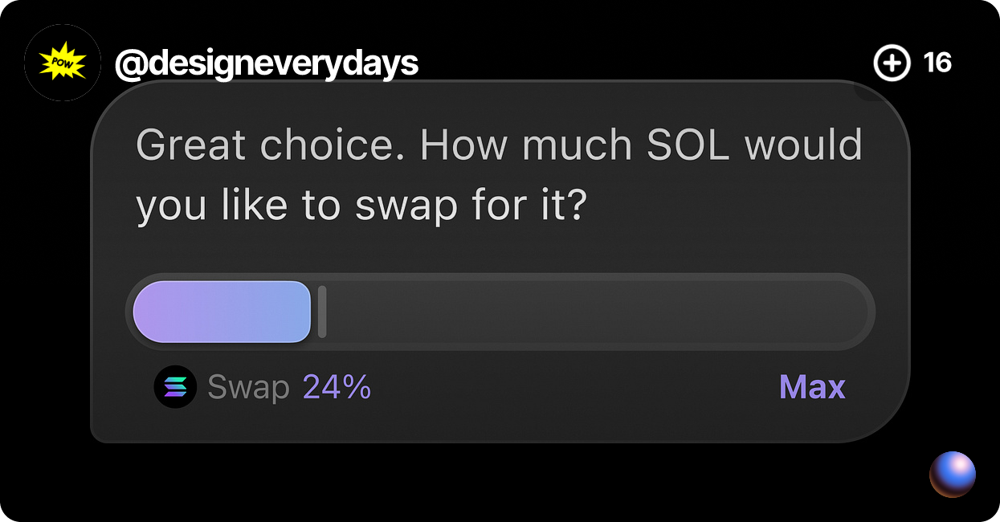
Task: Click the number 16 counter
Action: click(937, 63)
